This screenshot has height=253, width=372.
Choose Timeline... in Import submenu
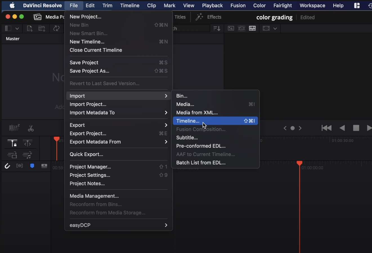tap(215, 121)
